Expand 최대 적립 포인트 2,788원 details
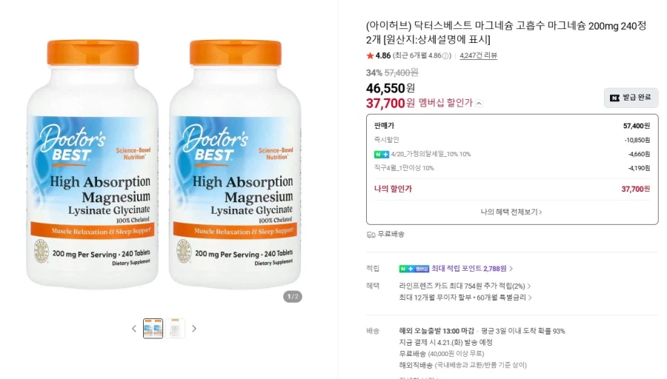 (472, 269)
